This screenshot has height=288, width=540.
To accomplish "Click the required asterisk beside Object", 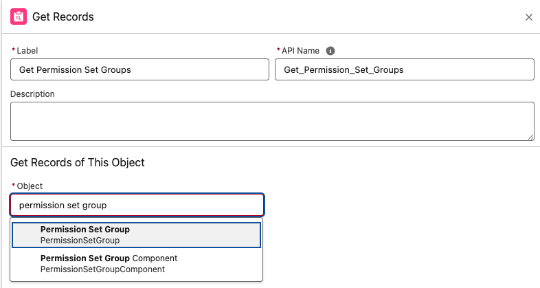I will tap(13, 186).
